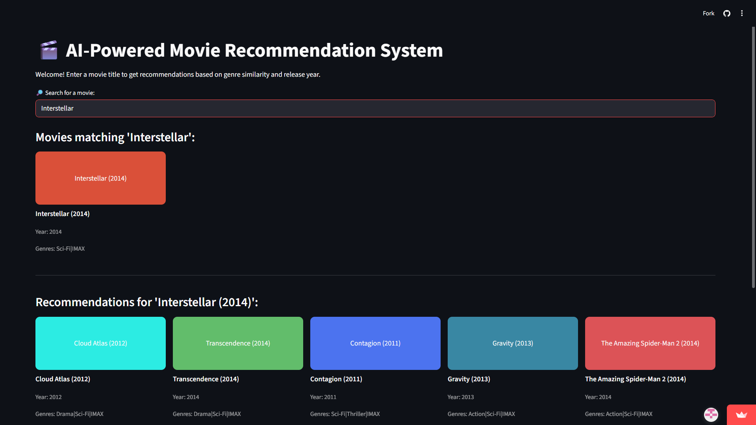Click the clapperboard emoji in title

tap(49, 50)
